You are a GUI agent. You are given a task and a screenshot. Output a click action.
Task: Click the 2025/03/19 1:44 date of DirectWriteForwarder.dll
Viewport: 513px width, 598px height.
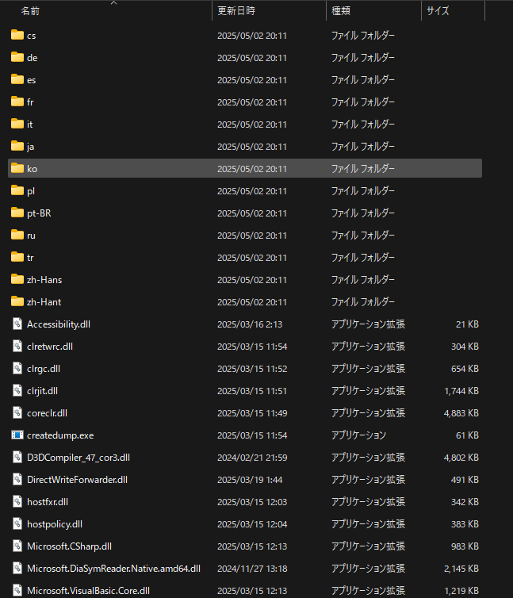click(250, 480)
